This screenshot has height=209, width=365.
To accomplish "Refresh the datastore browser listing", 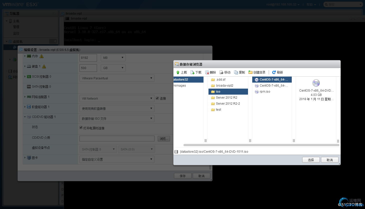I will [x=277, y=72].
